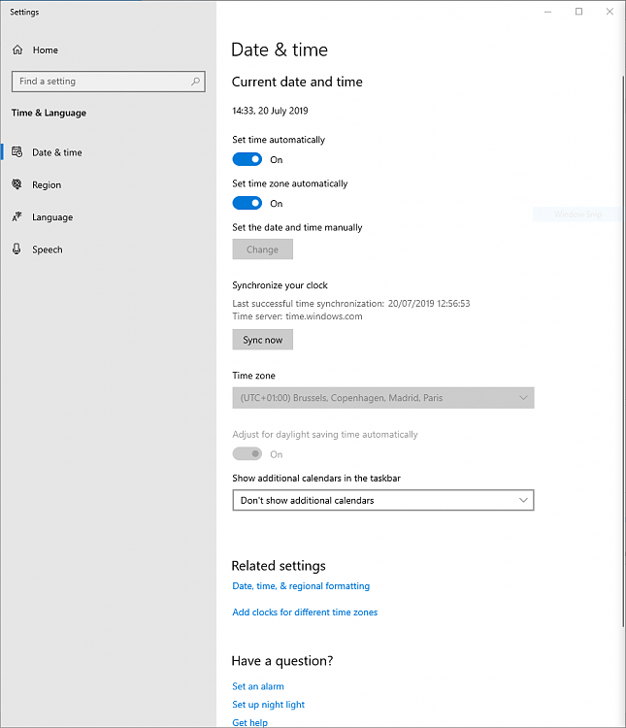The height and width of the screenshot is (728, 626).
Task: Toggle Adjust for daylight saving time switch
Action: pos(247,453)
